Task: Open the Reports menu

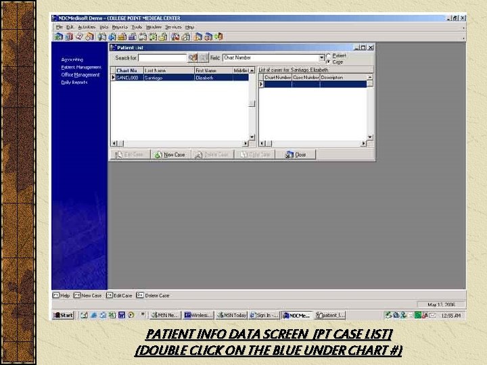Action: [120, 27]
